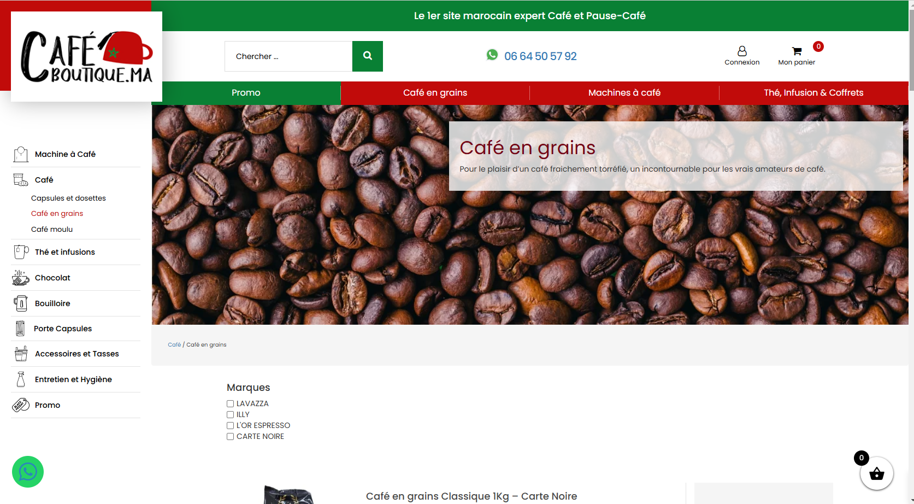Screen dimensions: 914x504
Task: Click the Chocolat cup icon in sidebar
Action: tap(20, 278)
